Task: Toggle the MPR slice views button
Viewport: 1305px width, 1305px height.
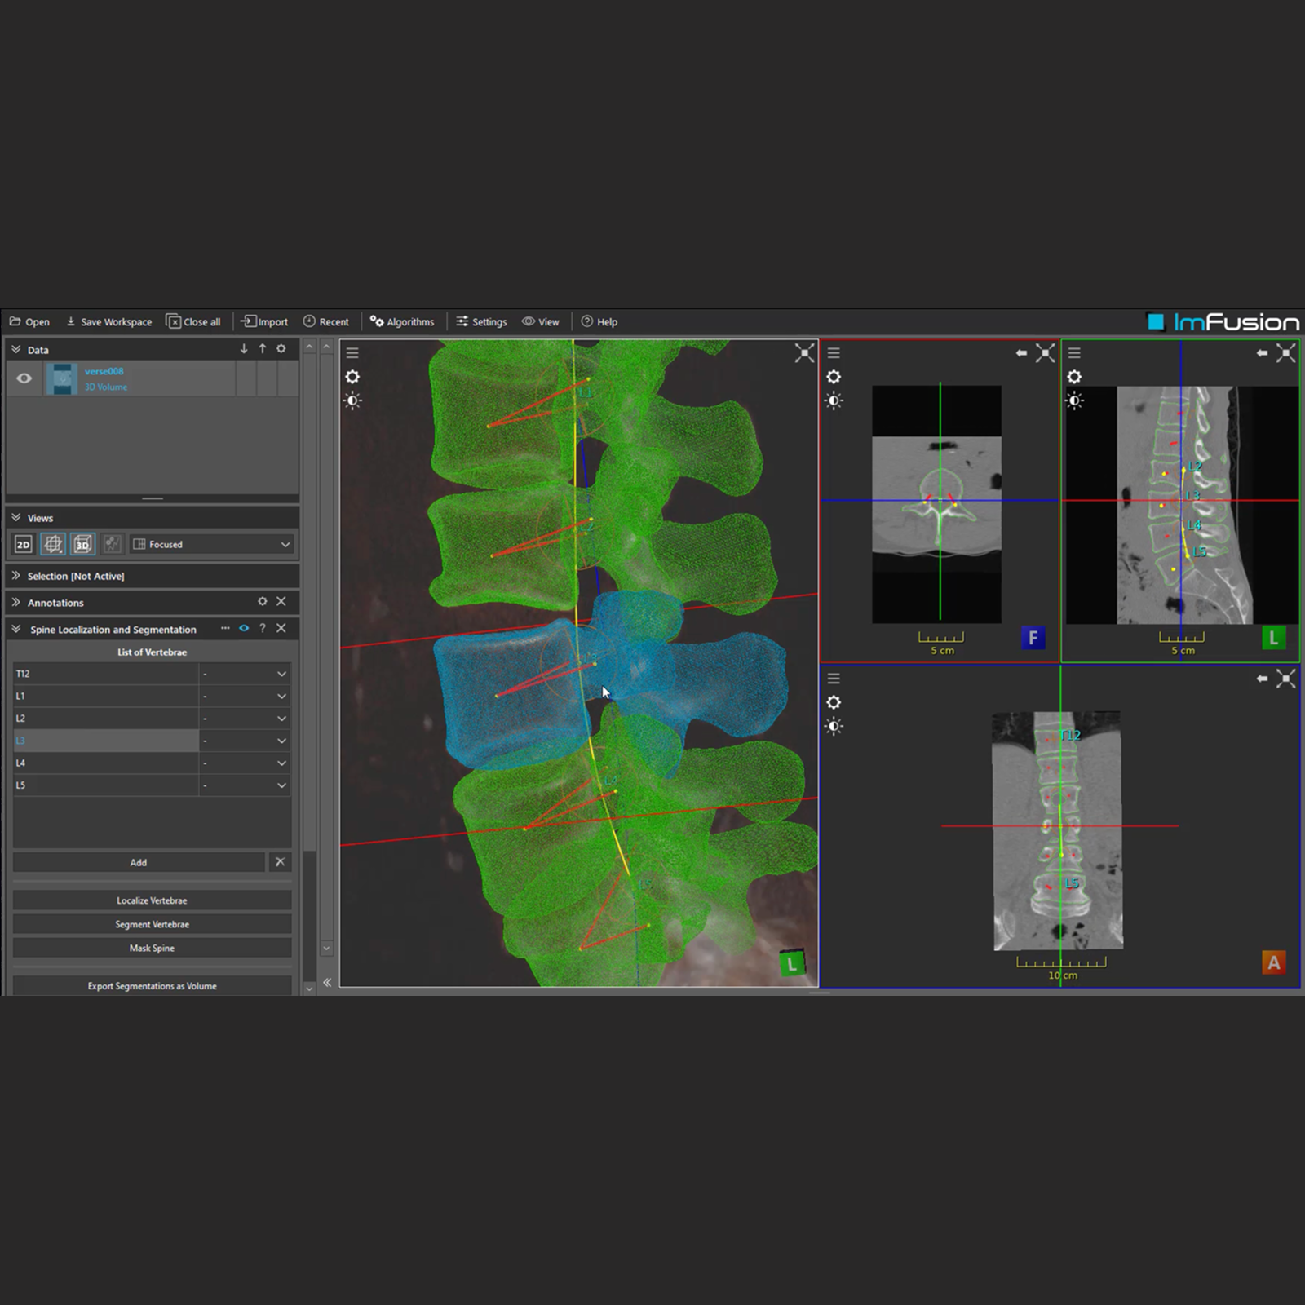Action: (x=53, y=544)
